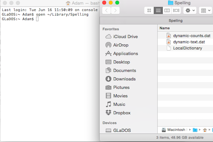Click the home icon in Terminal title

point(68,3)
